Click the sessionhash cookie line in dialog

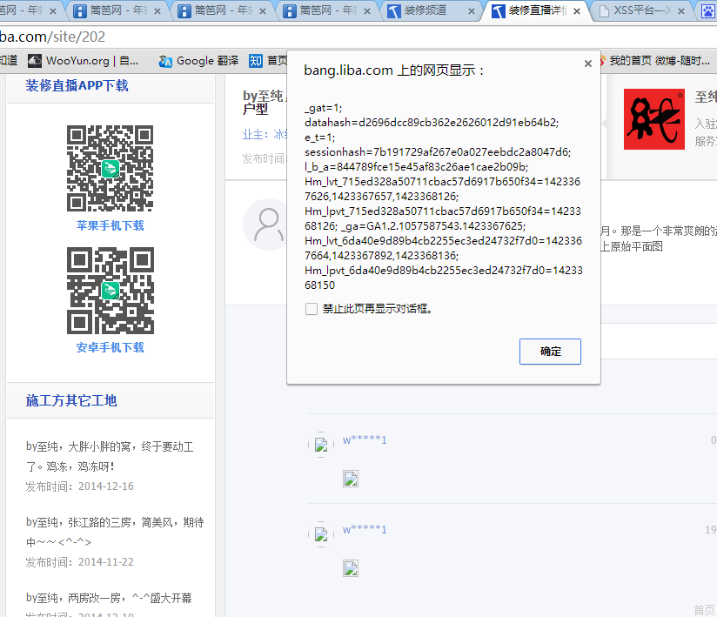pos(438,151)
